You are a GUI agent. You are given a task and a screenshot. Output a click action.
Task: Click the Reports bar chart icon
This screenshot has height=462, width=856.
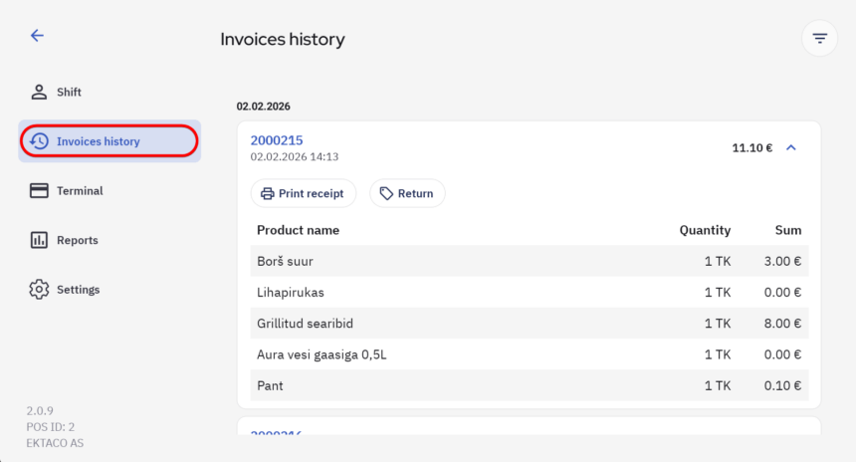click(39, 240)
